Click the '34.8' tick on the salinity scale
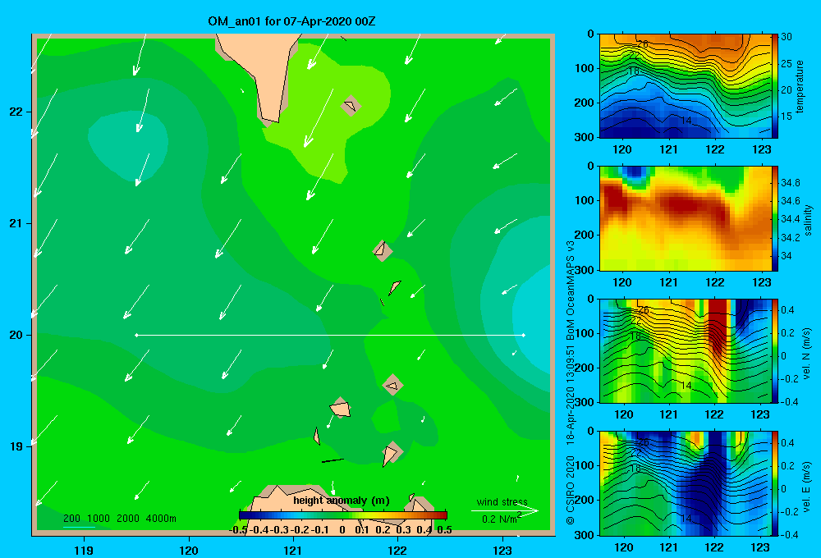The image size is (821, 558). (790, 183)
